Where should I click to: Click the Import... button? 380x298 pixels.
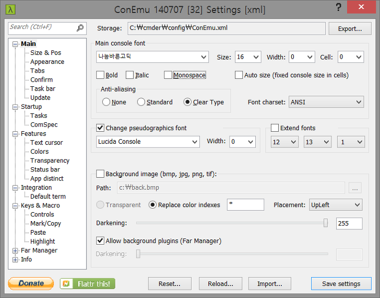pyautogui.click(x=269, y=284)
